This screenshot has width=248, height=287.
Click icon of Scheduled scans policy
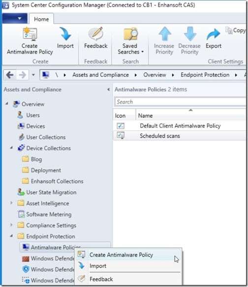[121, 136]
